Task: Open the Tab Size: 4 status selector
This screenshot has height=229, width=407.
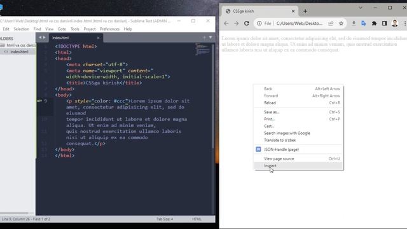Action: coord(165,219)
